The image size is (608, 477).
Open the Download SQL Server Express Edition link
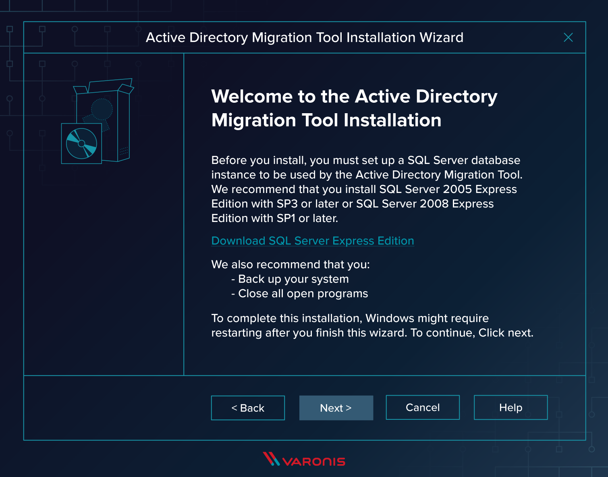coord(312,241)
